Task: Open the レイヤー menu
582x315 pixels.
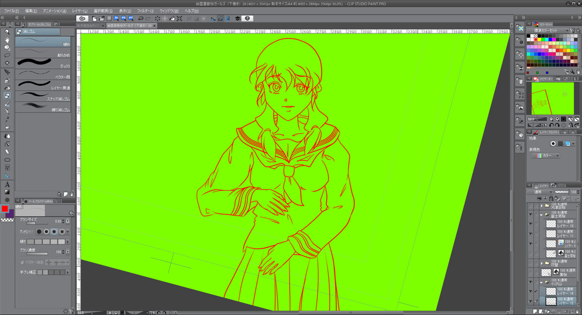Action: pyautogui.click(x=80, y=11)
